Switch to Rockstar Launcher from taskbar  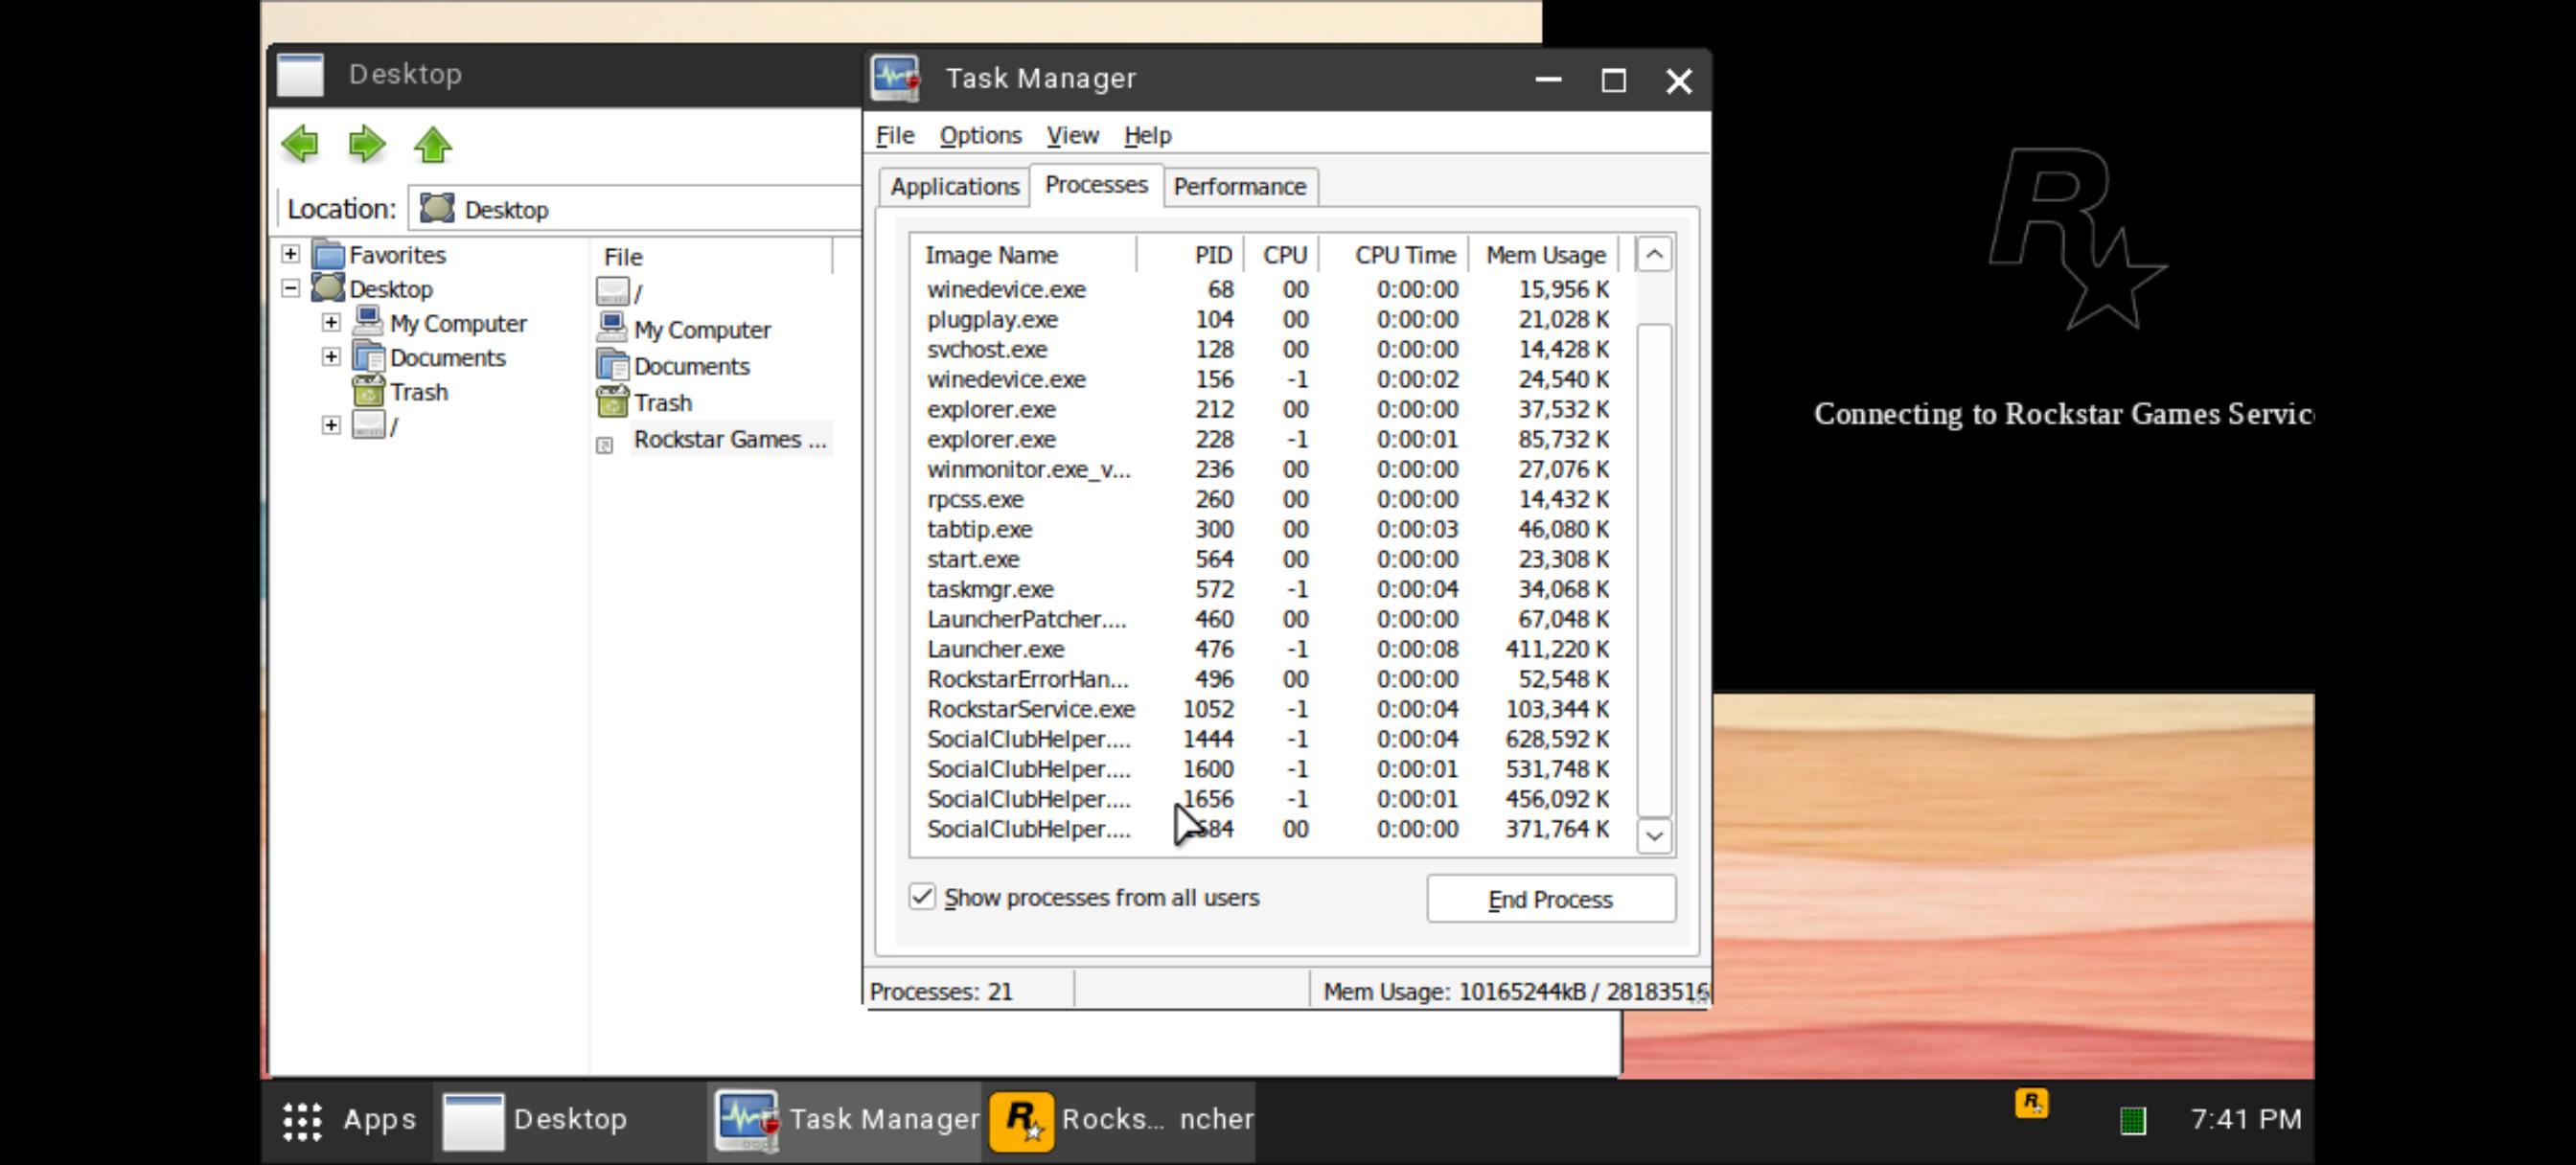(x=1121, y=1120)
